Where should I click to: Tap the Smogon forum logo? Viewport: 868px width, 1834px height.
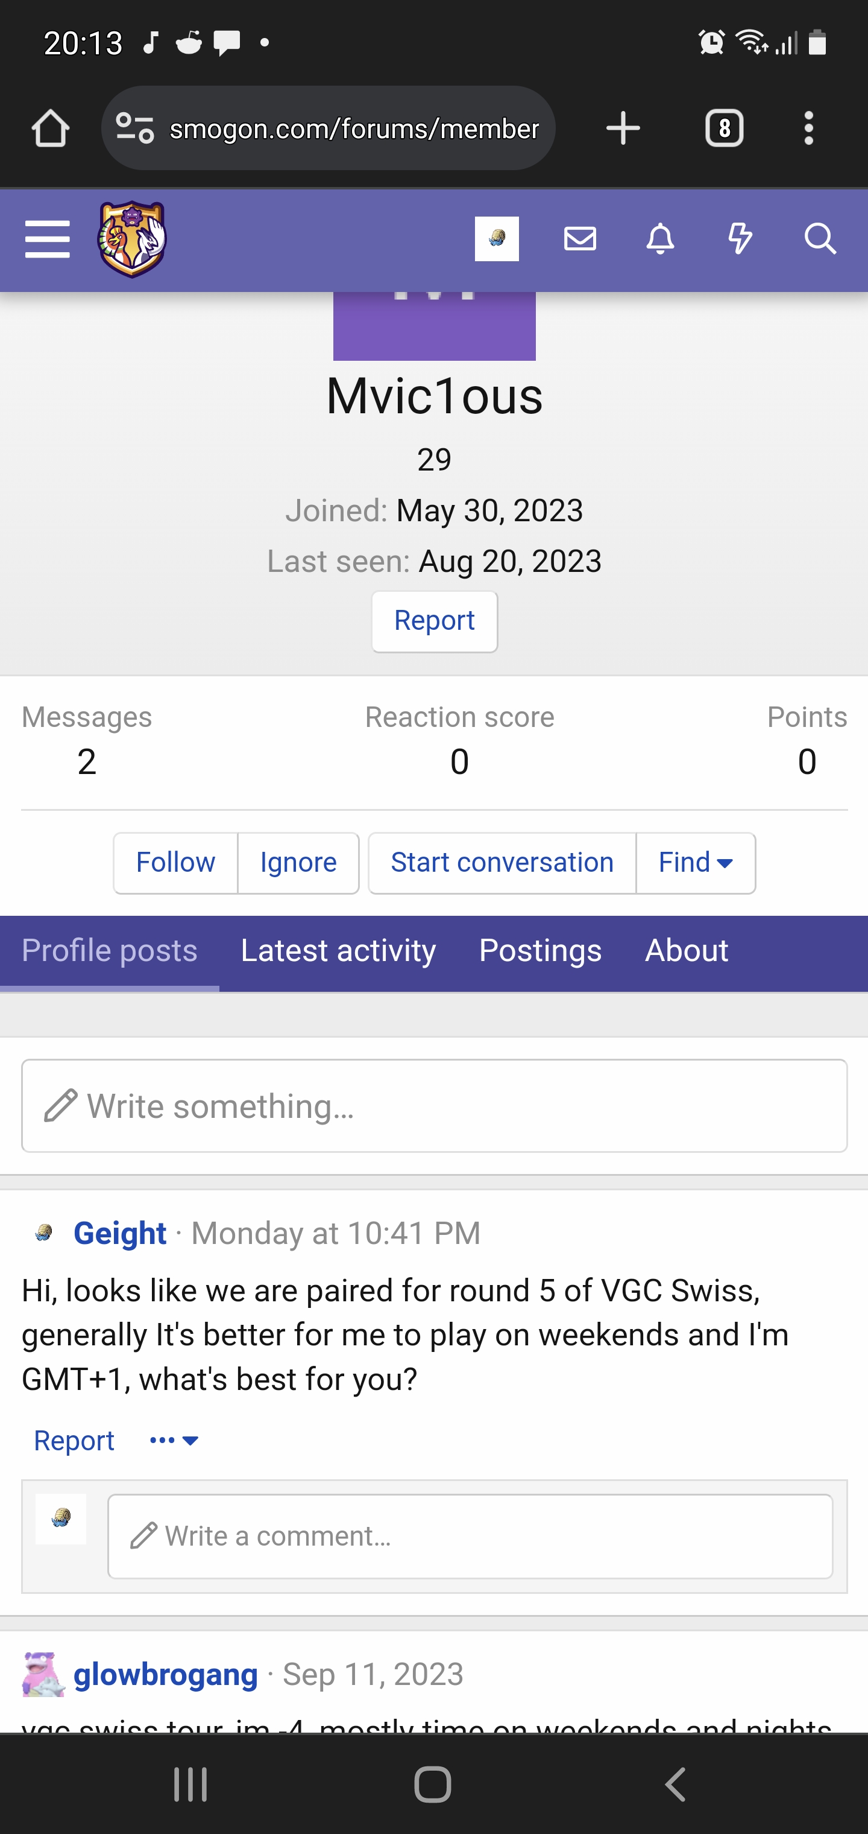[133, 240]
